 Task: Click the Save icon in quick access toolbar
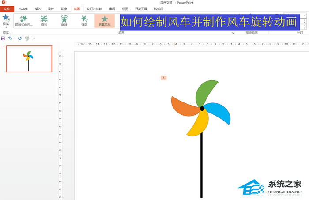[4, 38]
